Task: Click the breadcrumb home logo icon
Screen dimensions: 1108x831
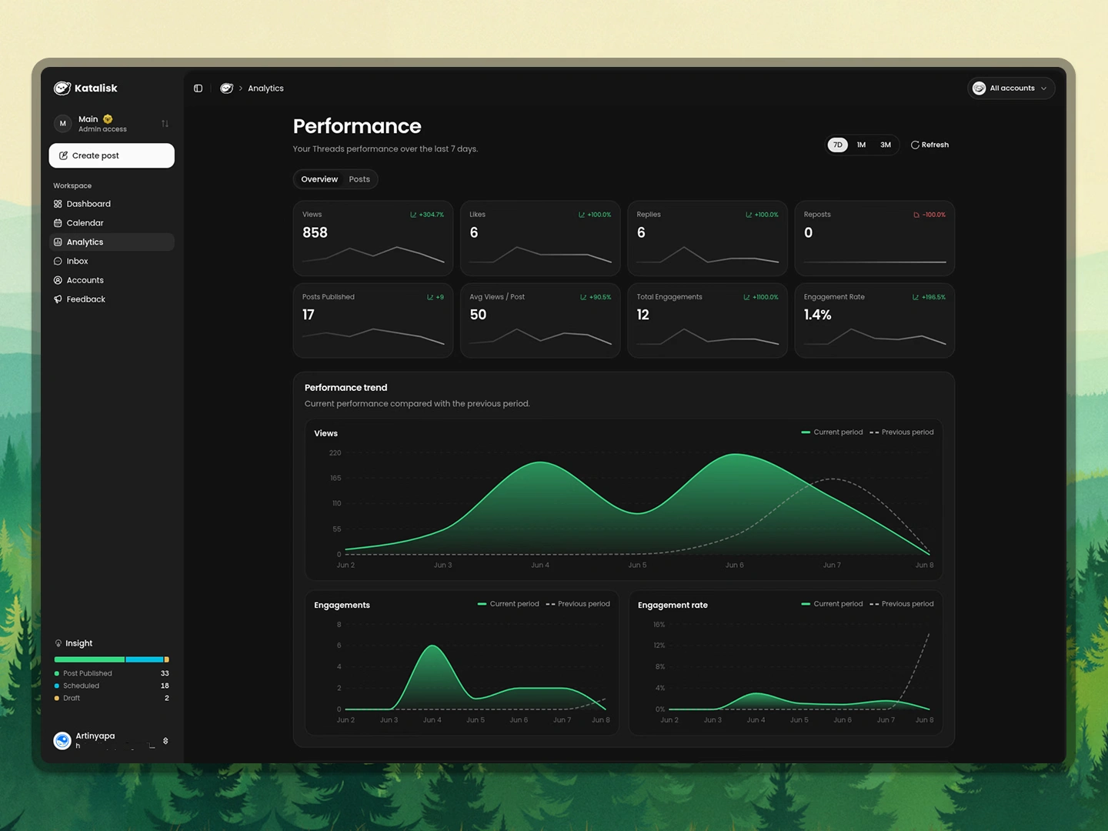Action: pos(226,88)
